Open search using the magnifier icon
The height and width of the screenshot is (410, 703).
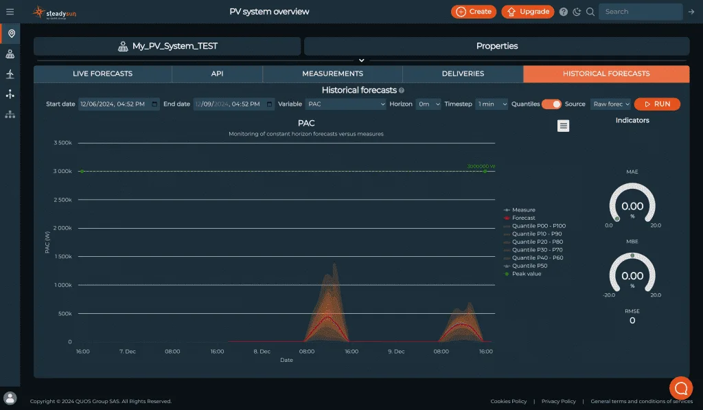coord(590,12)
